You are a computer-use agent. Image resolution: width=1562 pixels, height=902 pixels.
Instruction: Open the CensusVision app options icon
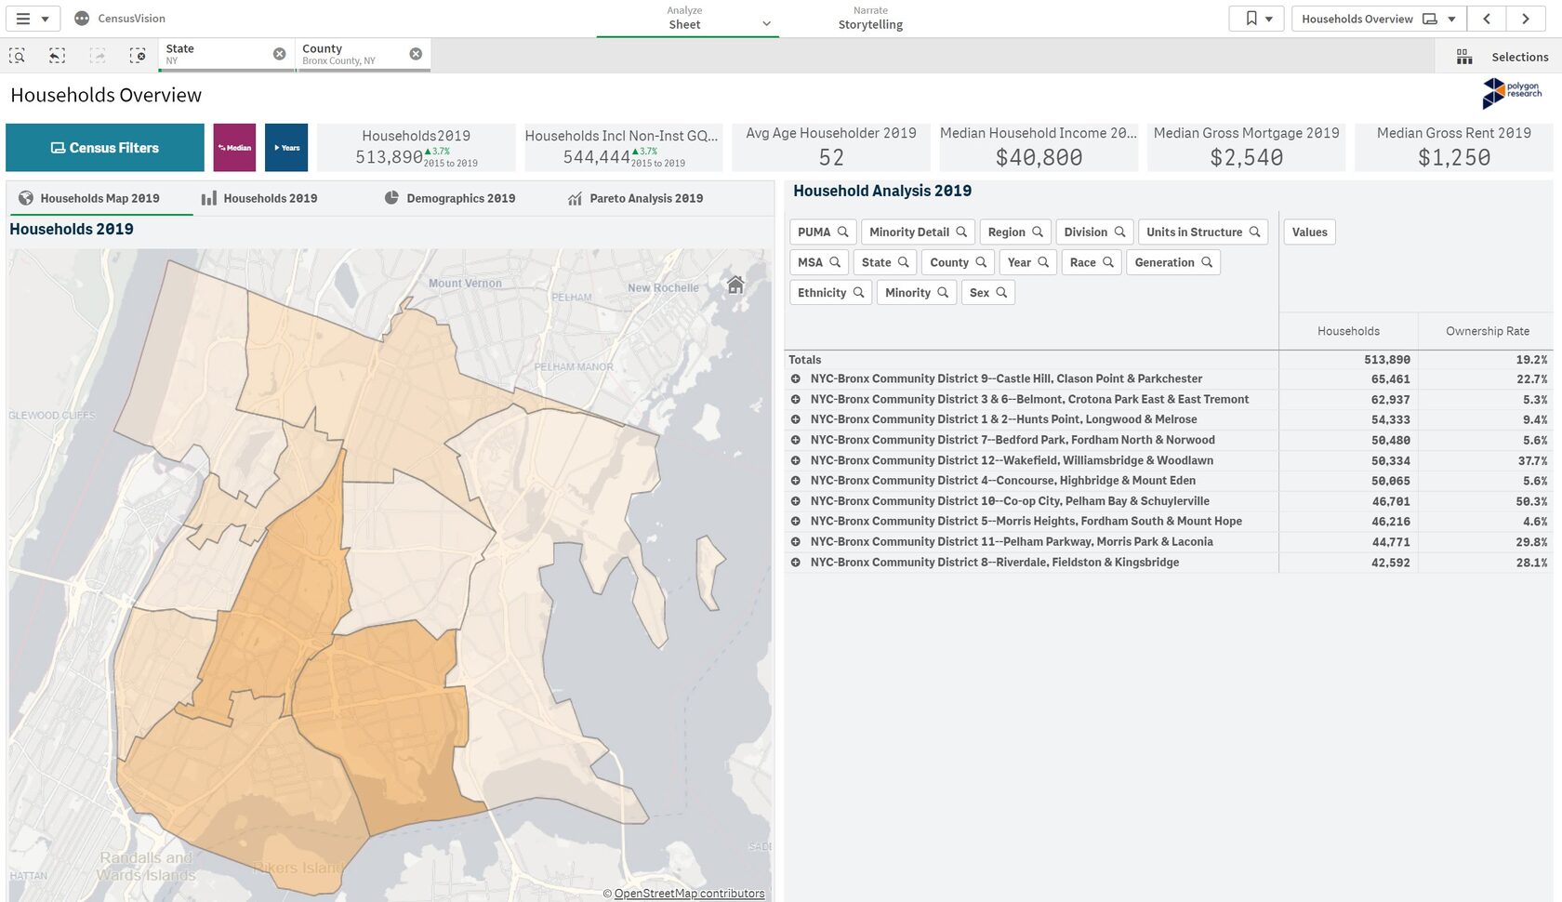click(x=82, y=19)
